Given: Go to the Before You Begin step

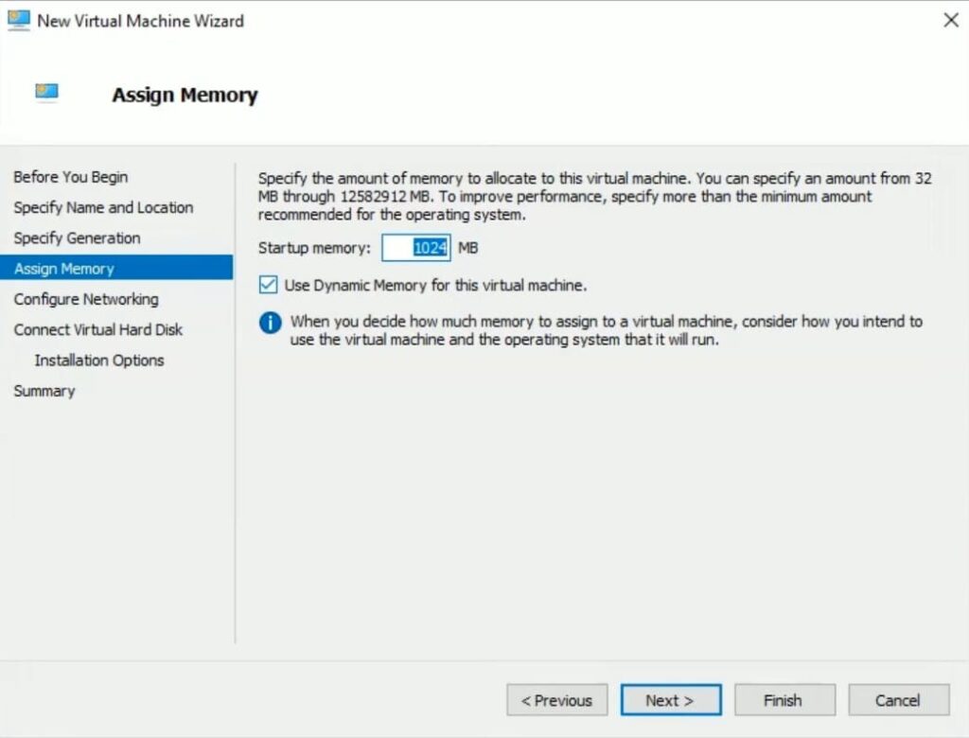Looking at the screenshot, I should (71, 177).
